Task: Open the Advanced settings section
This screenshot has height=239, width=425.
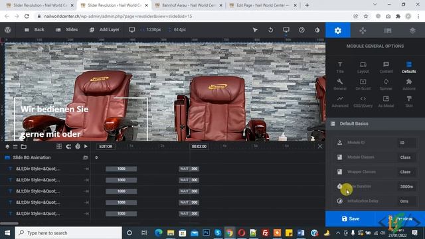Action: point(340,102)
